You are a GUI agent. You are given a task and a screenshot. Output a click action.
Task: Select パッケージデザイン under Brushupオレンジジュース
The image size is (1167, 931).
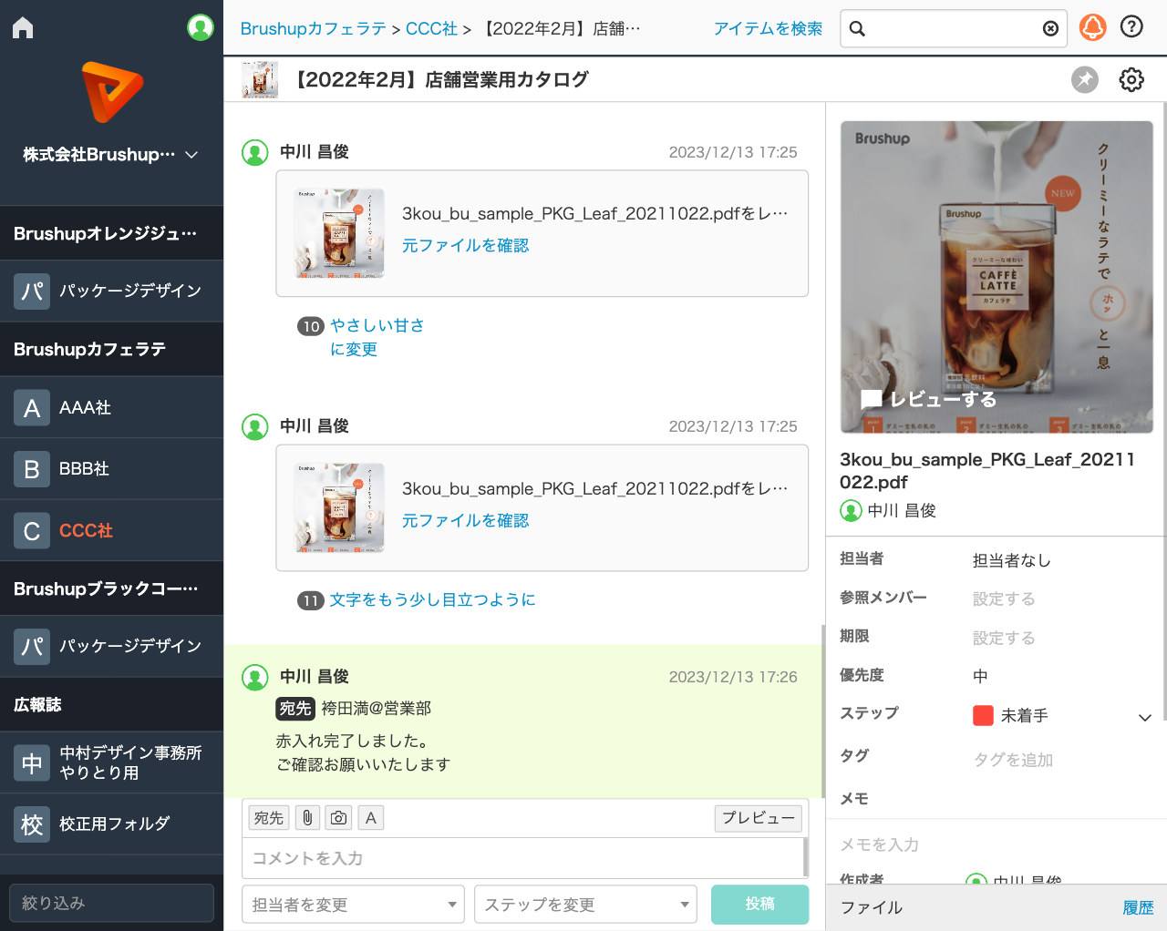111,291
